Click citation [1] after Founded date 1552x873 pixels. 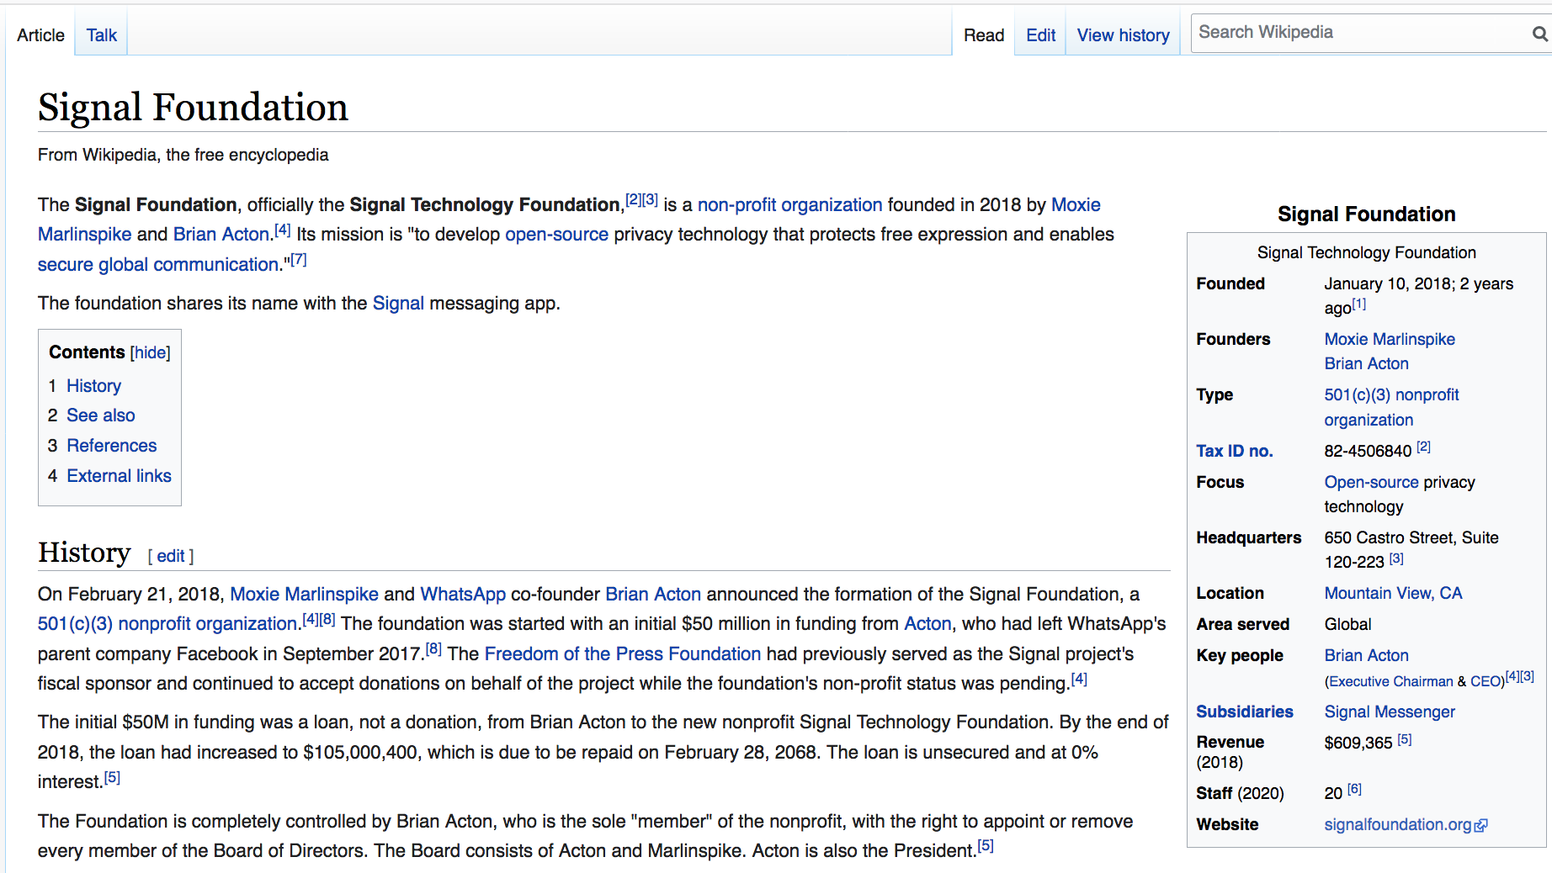click(x=1358, y=304)
